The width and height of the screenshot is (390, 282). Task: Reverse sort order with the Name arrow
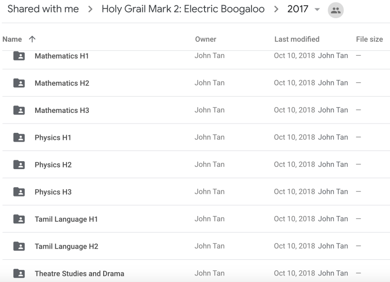(32, 39)
